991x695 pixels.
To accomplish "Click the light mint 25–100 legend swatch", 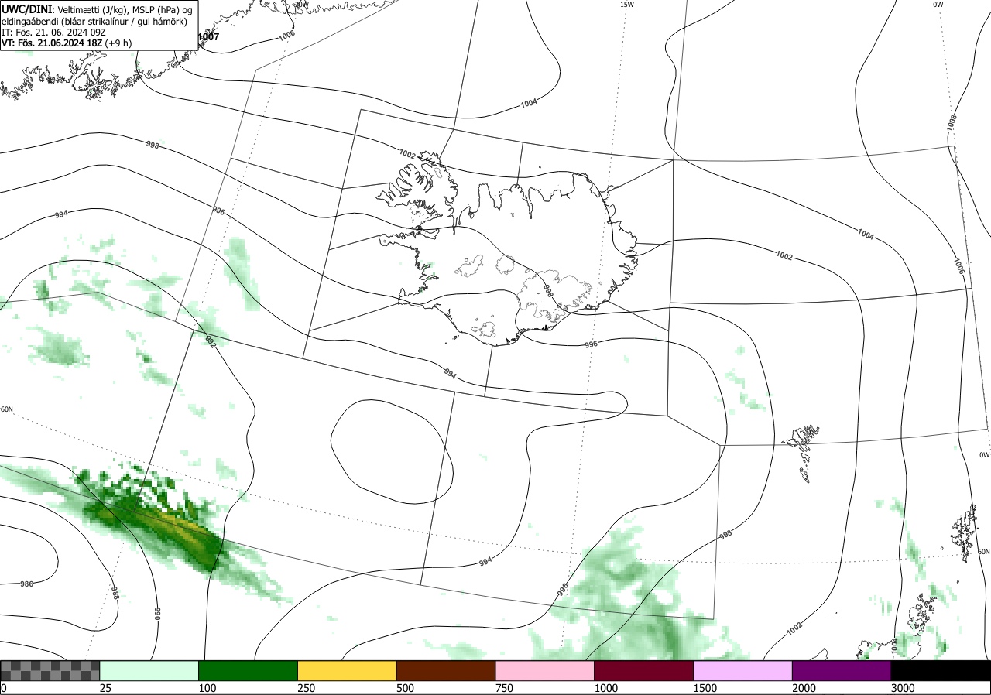I will click(x=149, y=670).
